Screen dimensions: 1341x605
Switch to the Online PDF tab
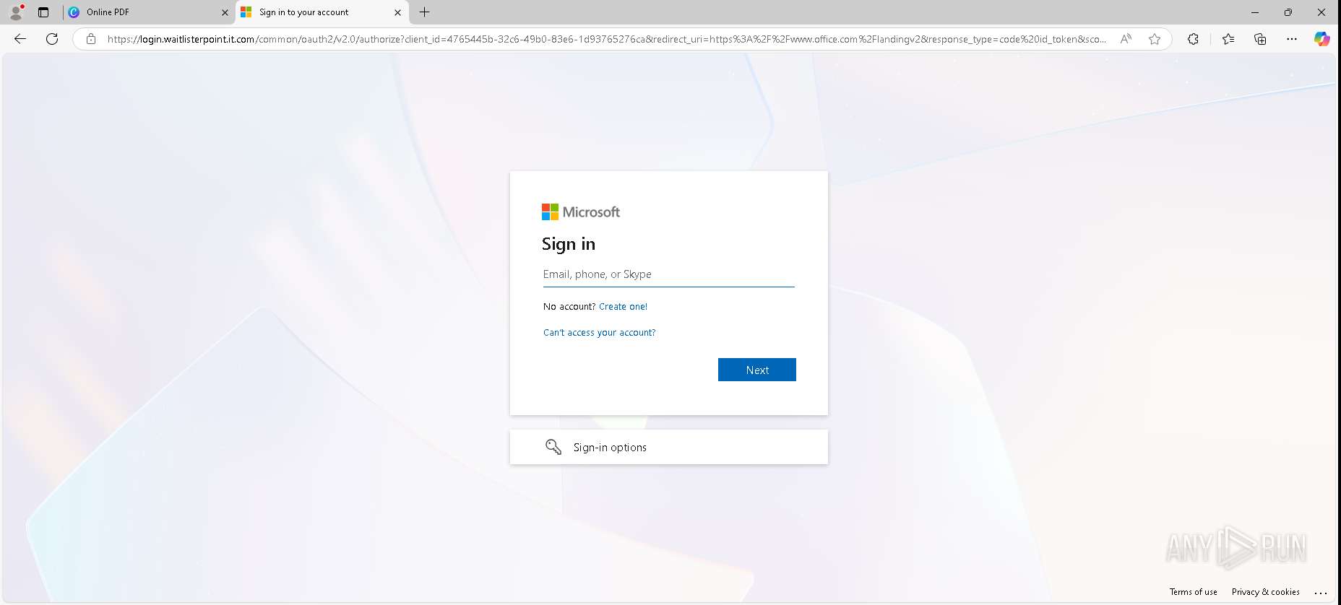(x=148, y=12)
